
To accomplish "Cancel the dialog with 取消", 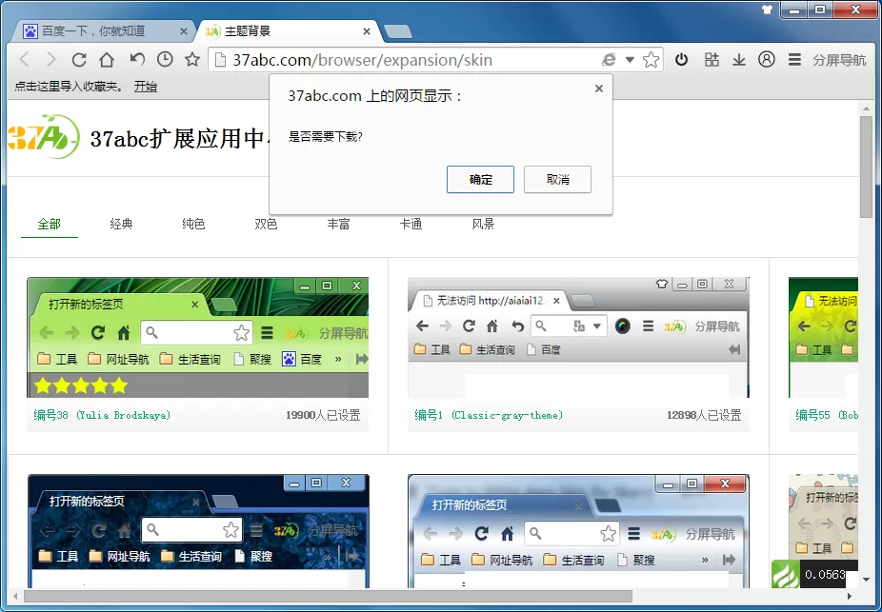I will click(x=557, y=179).
